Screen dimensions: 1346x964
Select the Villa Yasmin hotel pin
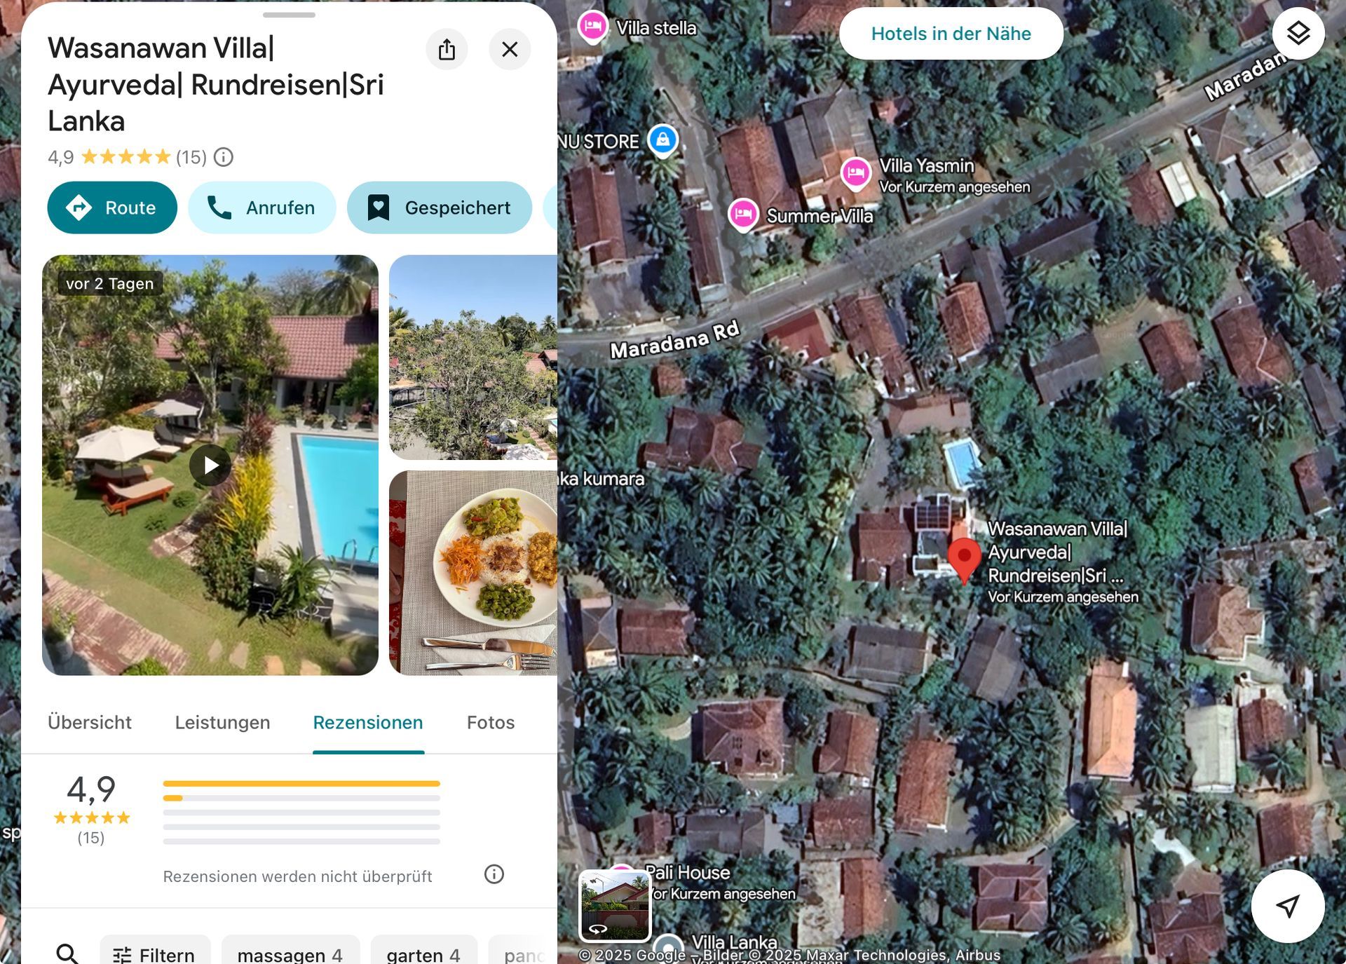855,172
